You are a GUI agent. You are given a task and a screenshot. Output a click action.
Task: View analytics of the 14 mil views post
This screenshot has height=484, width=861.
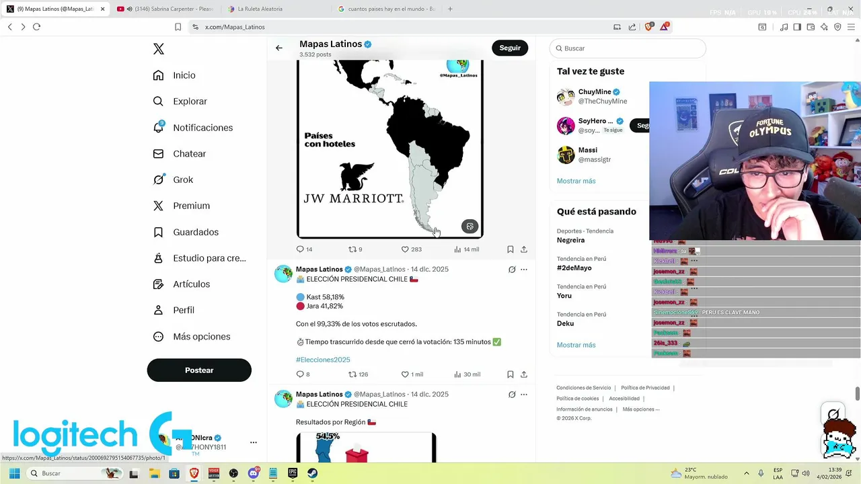point(466,249)
